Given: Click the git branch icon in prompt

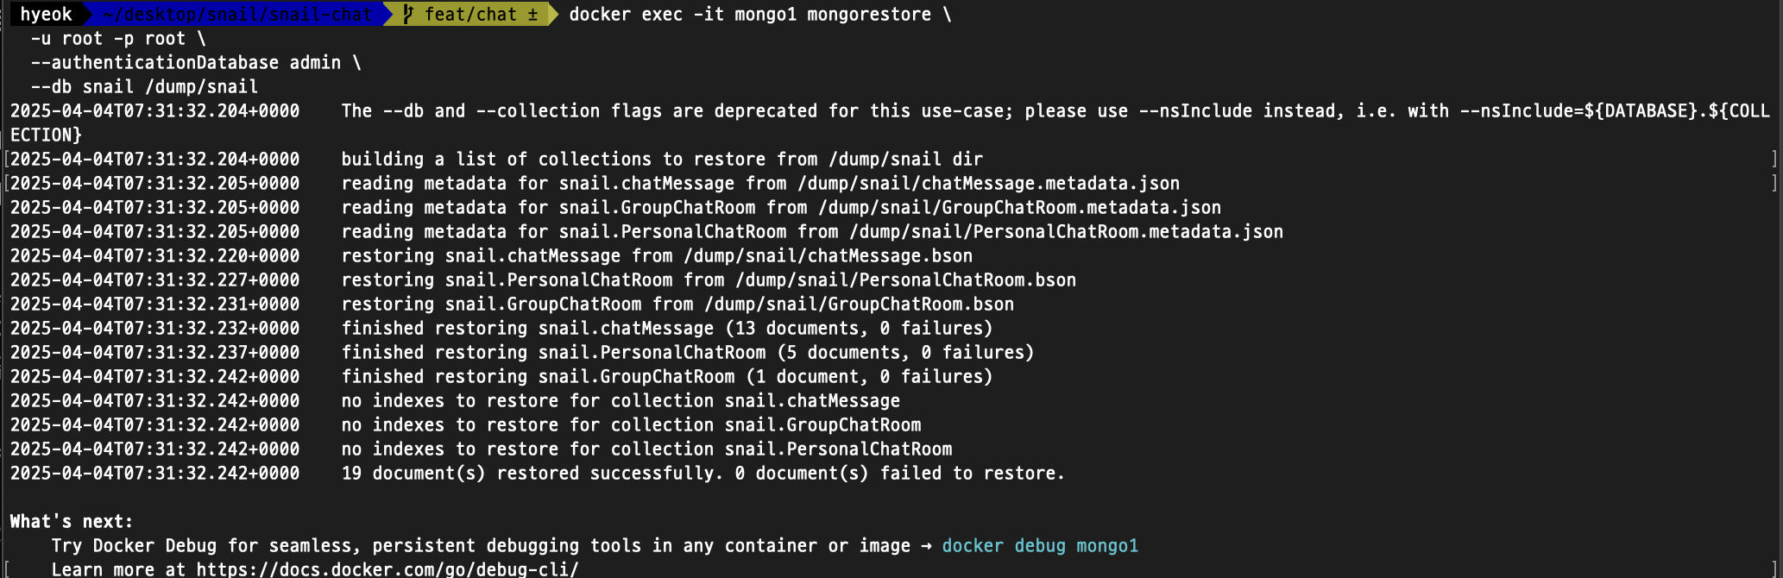Looking at the screenshot, I should coord(408,14).
